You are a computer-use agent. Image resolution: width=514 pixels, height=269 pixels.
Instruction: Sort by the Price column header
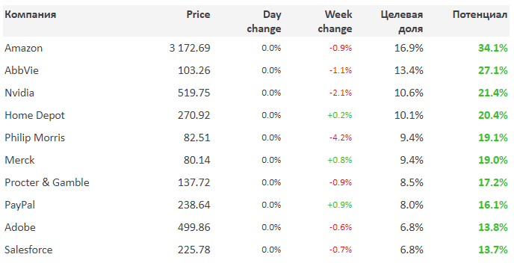tap(198, 14)
